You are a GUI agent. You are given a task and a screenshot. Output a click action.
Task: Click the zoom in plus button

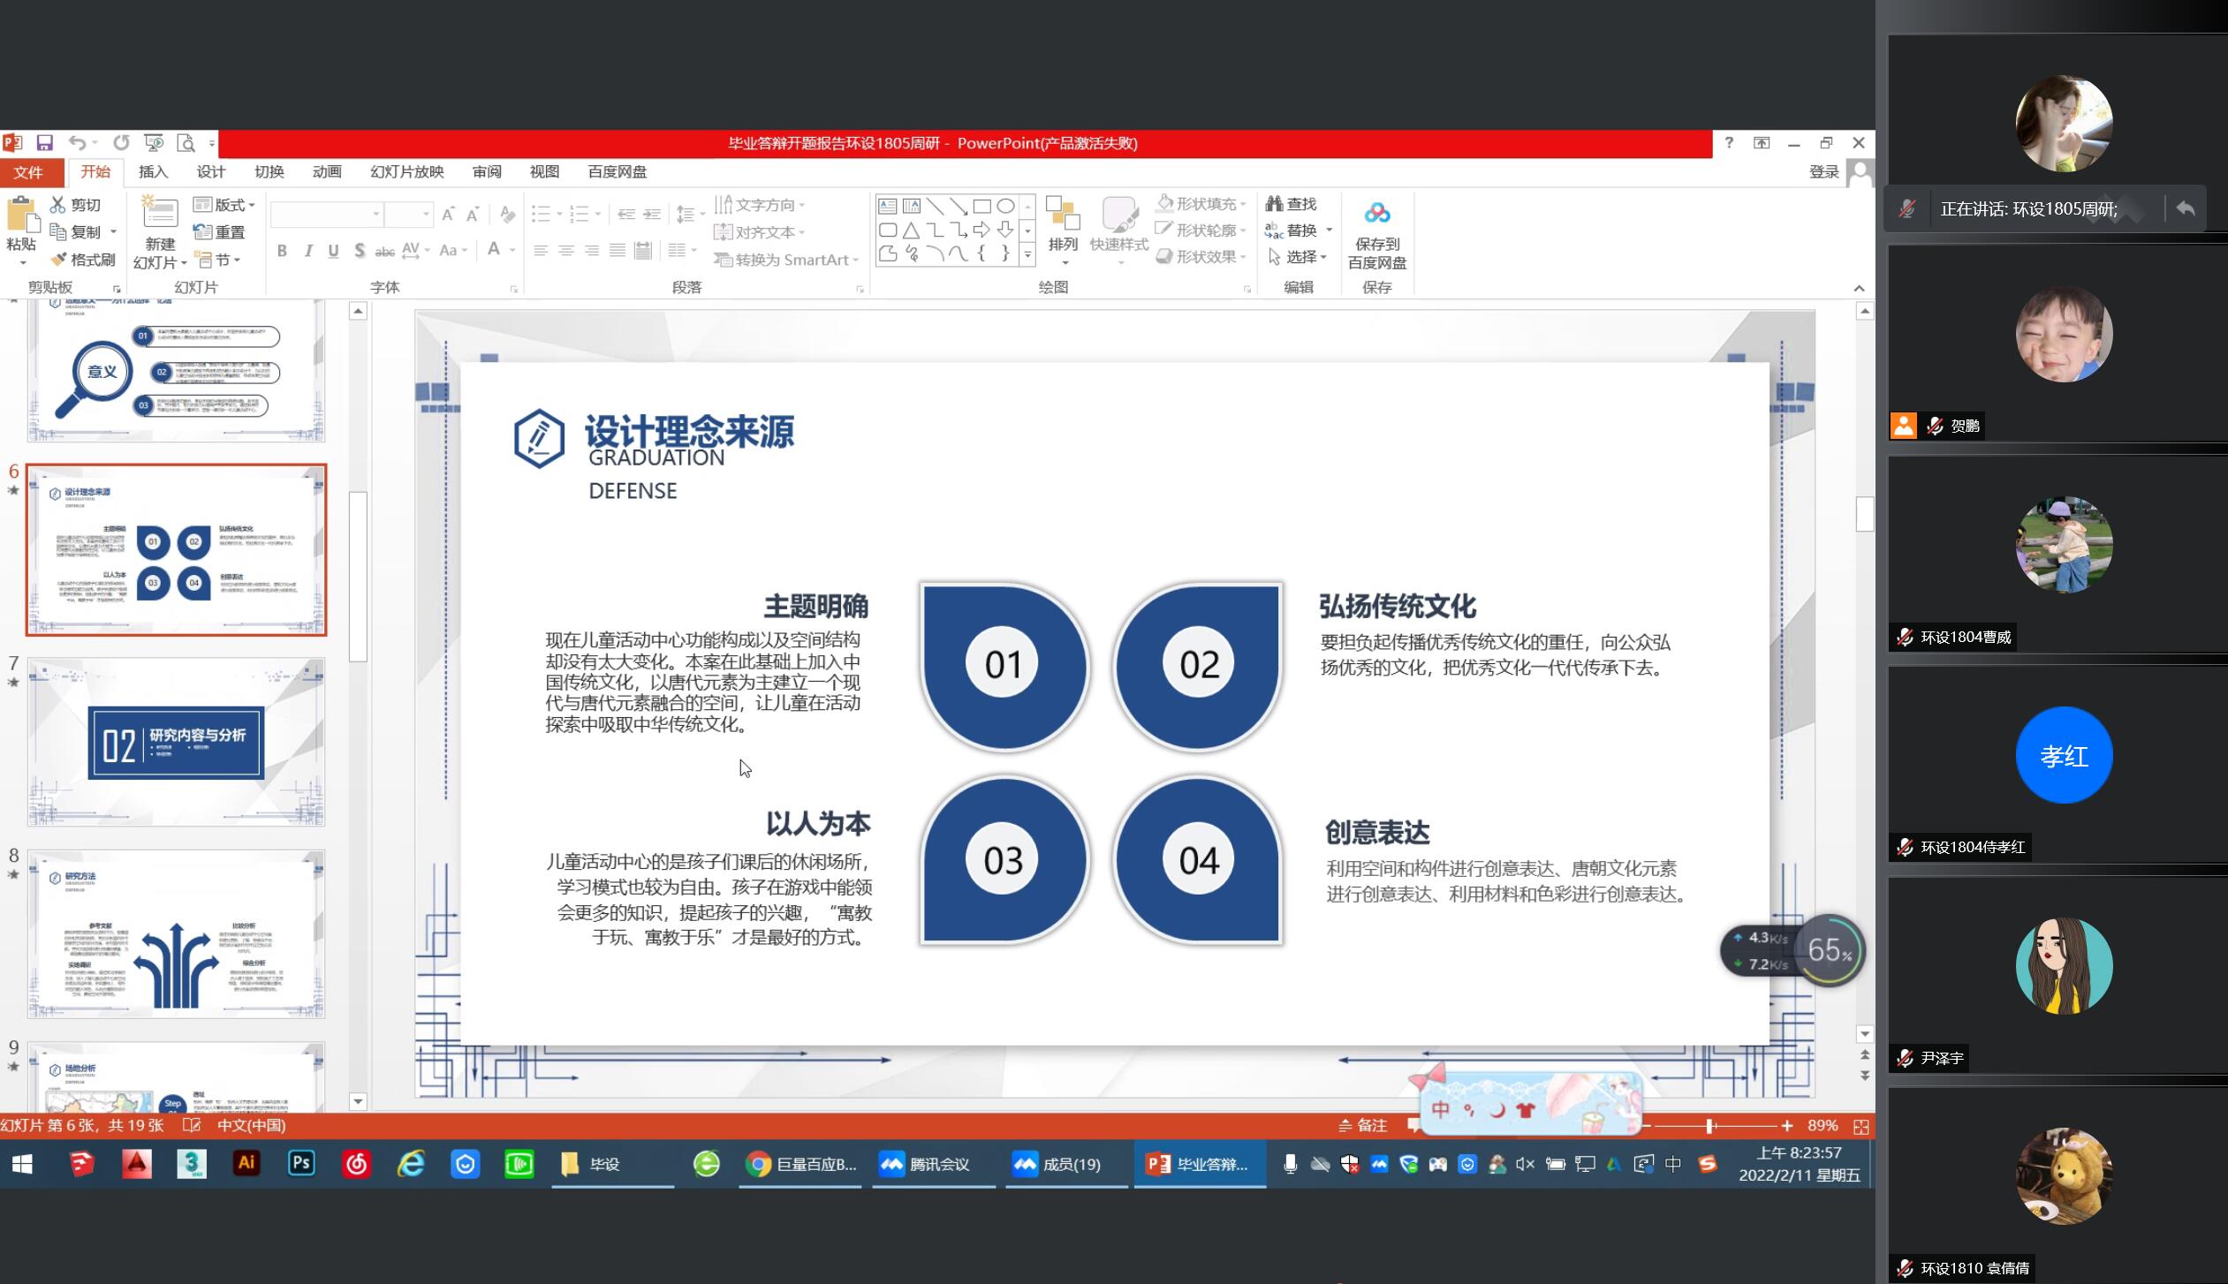[x=1787, y=1126]
